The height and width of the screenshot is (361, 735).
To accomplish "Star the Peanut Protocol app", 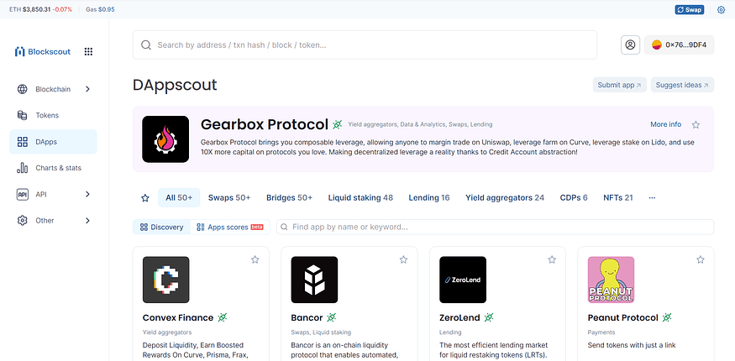I will (x=700, y=259).
